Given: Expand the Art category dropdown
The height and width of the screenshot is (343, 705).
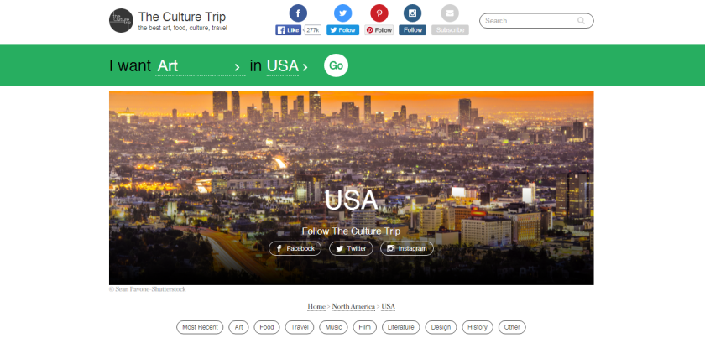Looking at the screenshot, I should [x=200, y=66].
